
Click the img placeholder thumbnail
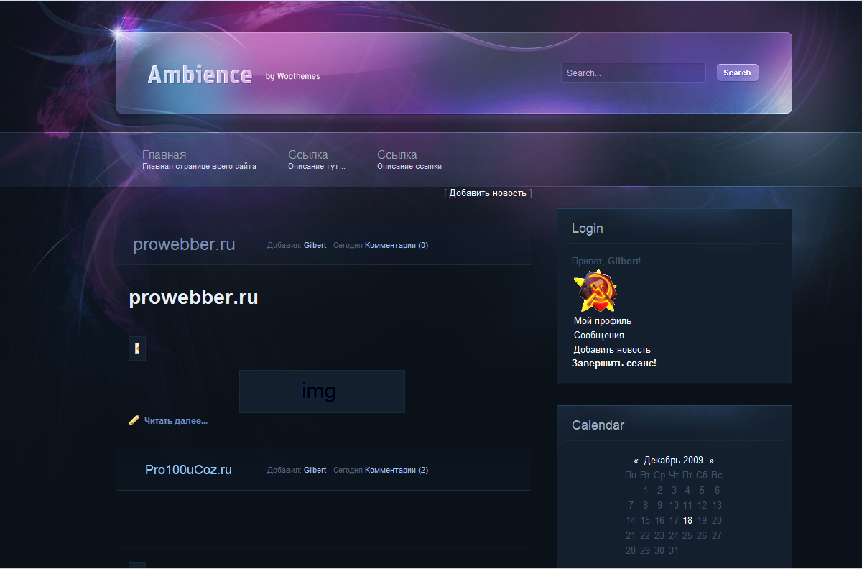coord(322,392)
